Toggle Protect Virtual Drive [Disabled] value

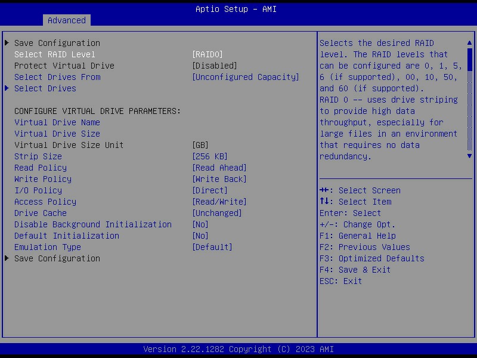[215, 66]
